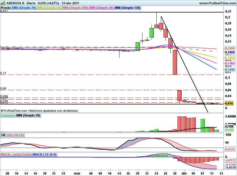Click the 0,1269 MM20 value tag
The image size is (237, 176).
[230, 70]
